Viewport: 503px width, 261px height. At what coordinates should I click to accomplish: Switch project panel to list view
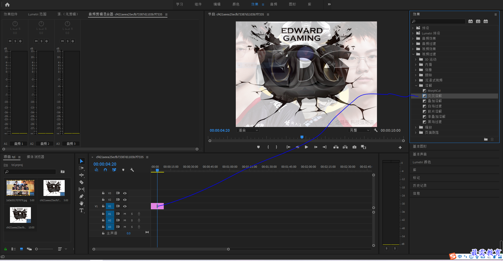[14, 249]
